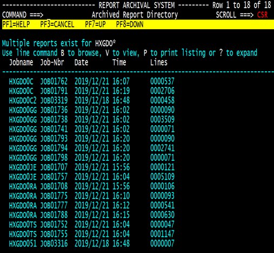Screen dimensions: 274x253
Task: Select the HXGDO0C2 JOB03319 row
Action: click(92, 100)
